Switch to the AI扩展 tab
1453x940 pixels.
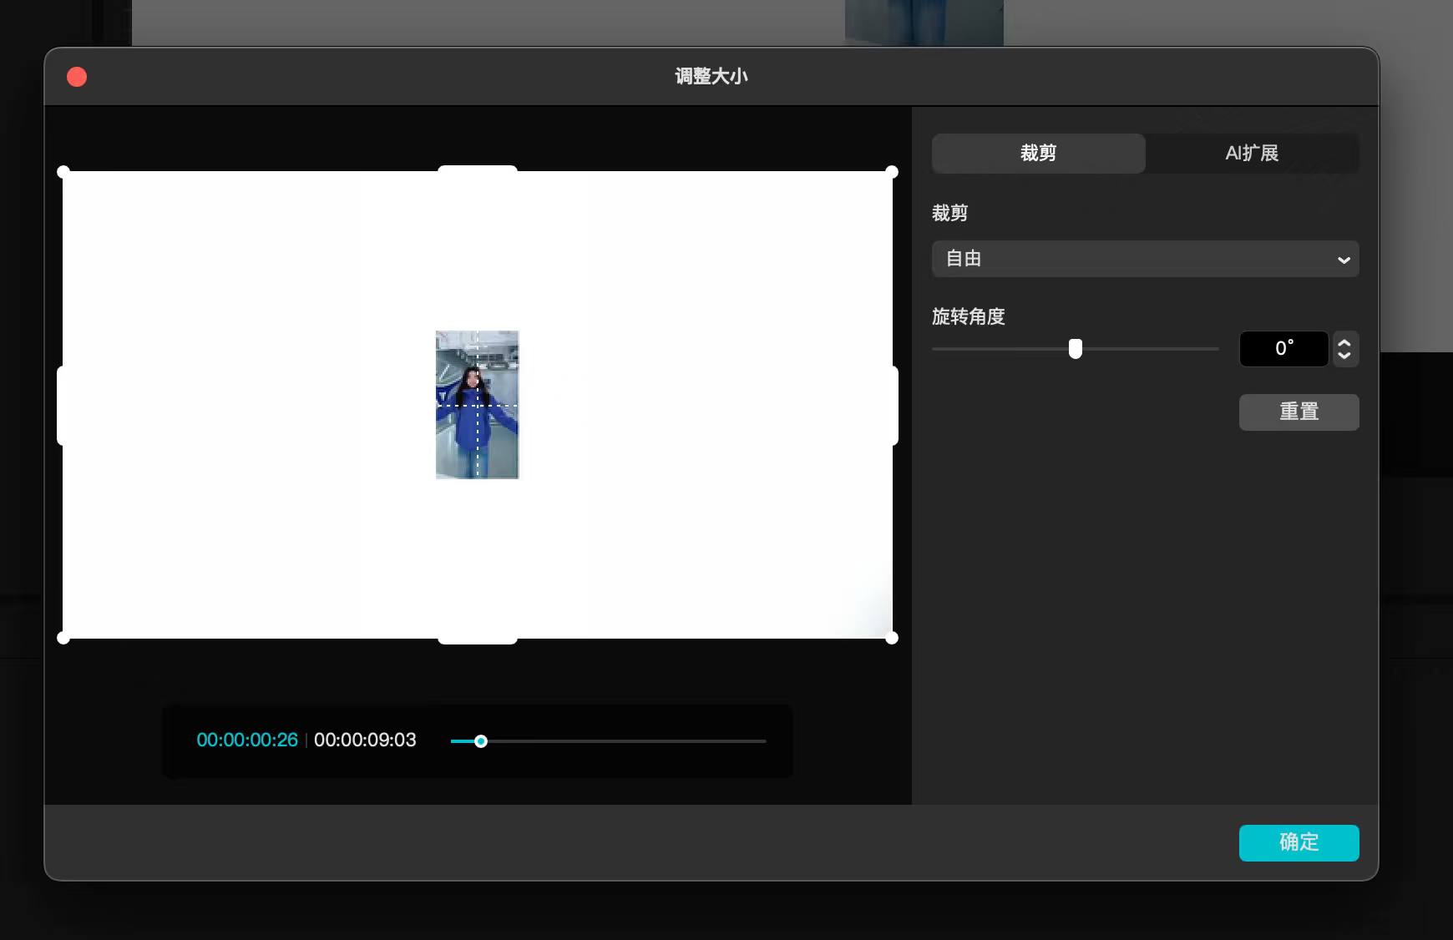[1252, 154]
